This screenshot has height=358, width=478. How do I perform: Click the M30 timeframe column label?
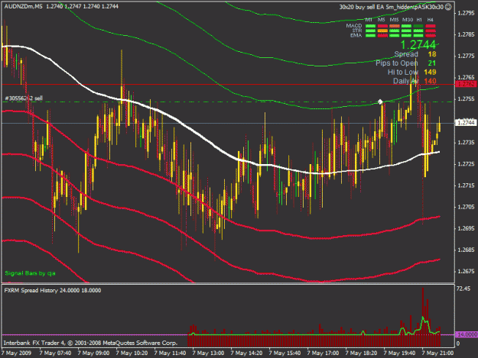pos(408,20)
